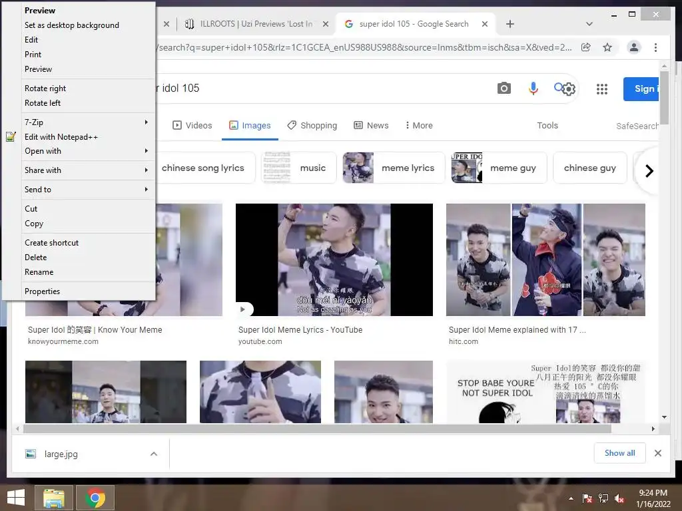Click the volume muted tray icon
Viewport: 682px width, 511px height.
pyautogui.click(x=619, y=498)
